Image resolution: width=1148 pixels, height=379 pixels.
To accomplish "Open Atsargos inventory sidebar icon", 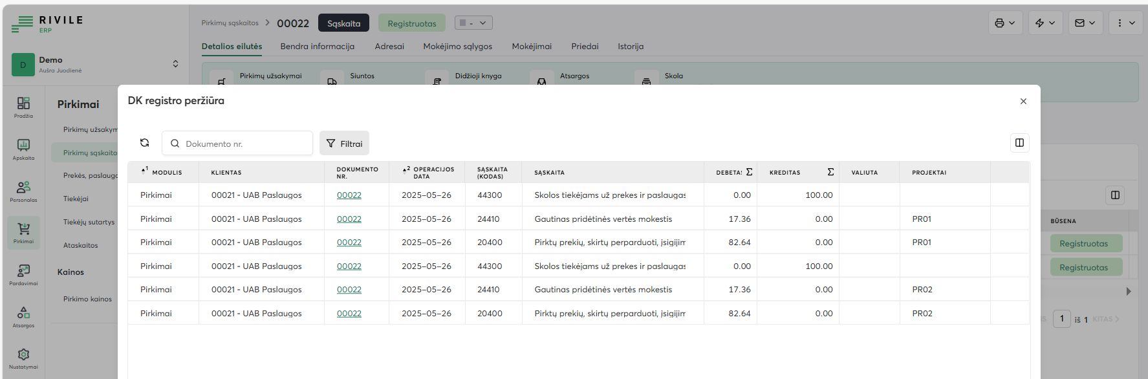I will [x=23, y=316].
